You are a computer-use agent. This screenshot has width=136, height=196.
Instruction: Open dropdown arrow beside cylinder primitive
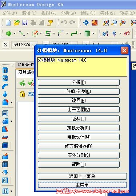click(93, 34)
